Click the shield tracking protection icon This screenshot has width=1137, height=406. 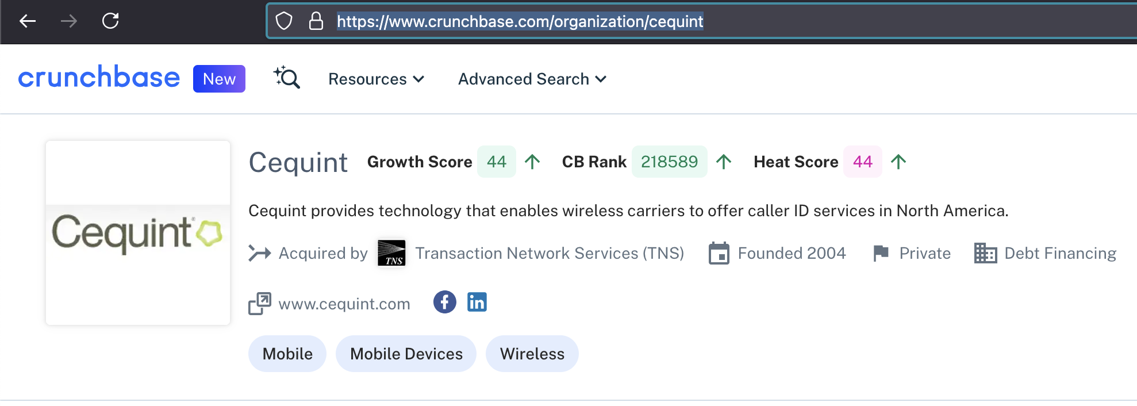[284, 21]
